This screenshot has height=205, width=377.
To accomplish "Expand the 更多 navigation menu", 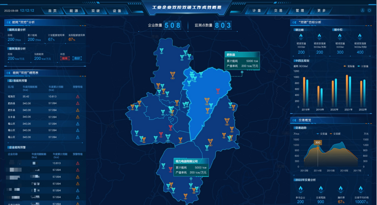I will 321,11.
